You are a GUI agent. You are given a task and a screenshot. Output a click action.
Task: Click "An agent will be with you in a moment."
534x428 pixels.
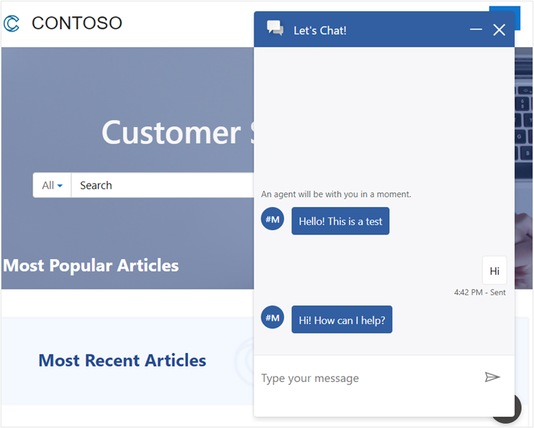coord(336,194)
